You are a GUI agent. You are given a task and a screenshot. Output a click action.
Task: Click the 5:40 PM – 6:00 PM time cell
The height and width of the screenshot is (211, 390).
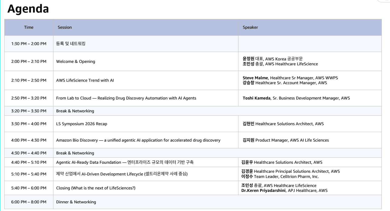[x=29, y=188]
